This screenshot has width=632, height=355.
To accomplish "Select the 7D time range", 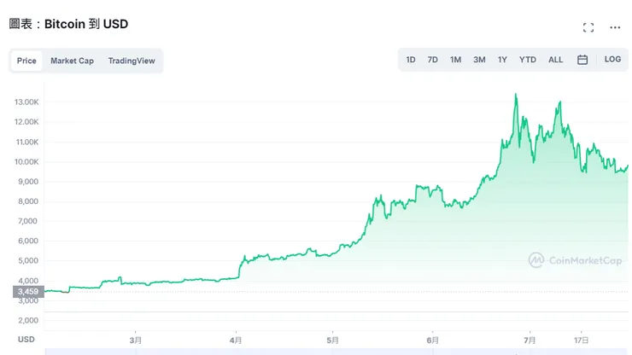I will pyautogui.click(x=433, y=60).
